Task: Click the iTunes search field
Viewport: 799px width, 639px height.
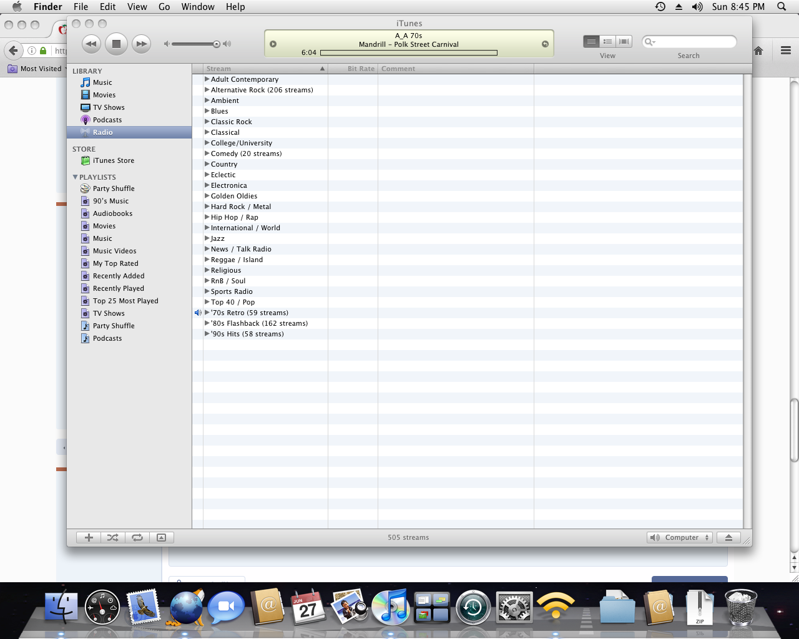Action: [689, 42]
